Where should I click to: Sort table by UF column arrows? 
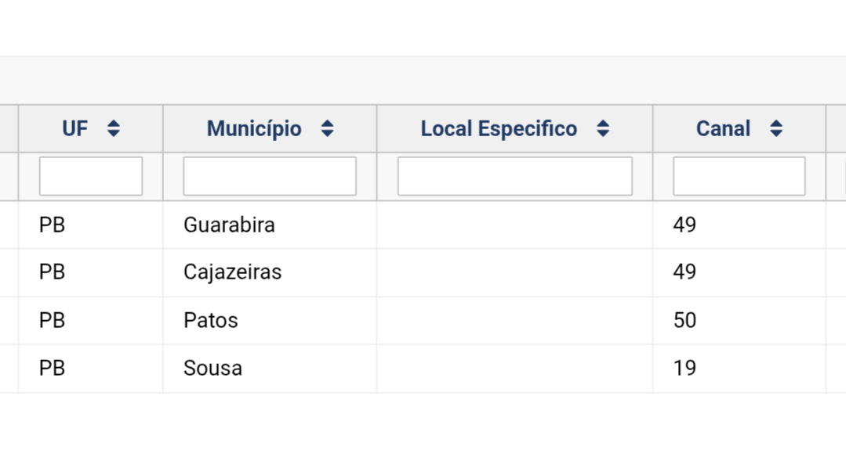[x=114, y=128]
